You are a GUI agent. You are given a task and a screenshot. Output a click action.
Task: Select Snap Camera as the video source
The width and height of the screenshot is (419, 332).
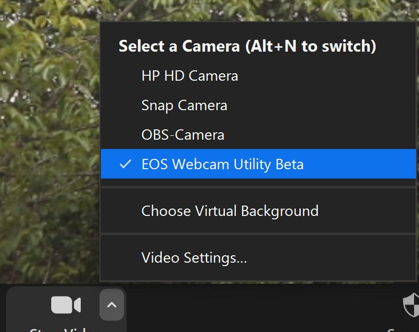pos(184,105)
